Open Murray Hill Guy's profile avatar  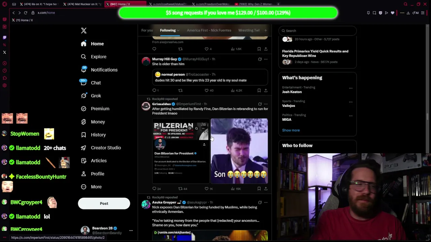[146, 61]
